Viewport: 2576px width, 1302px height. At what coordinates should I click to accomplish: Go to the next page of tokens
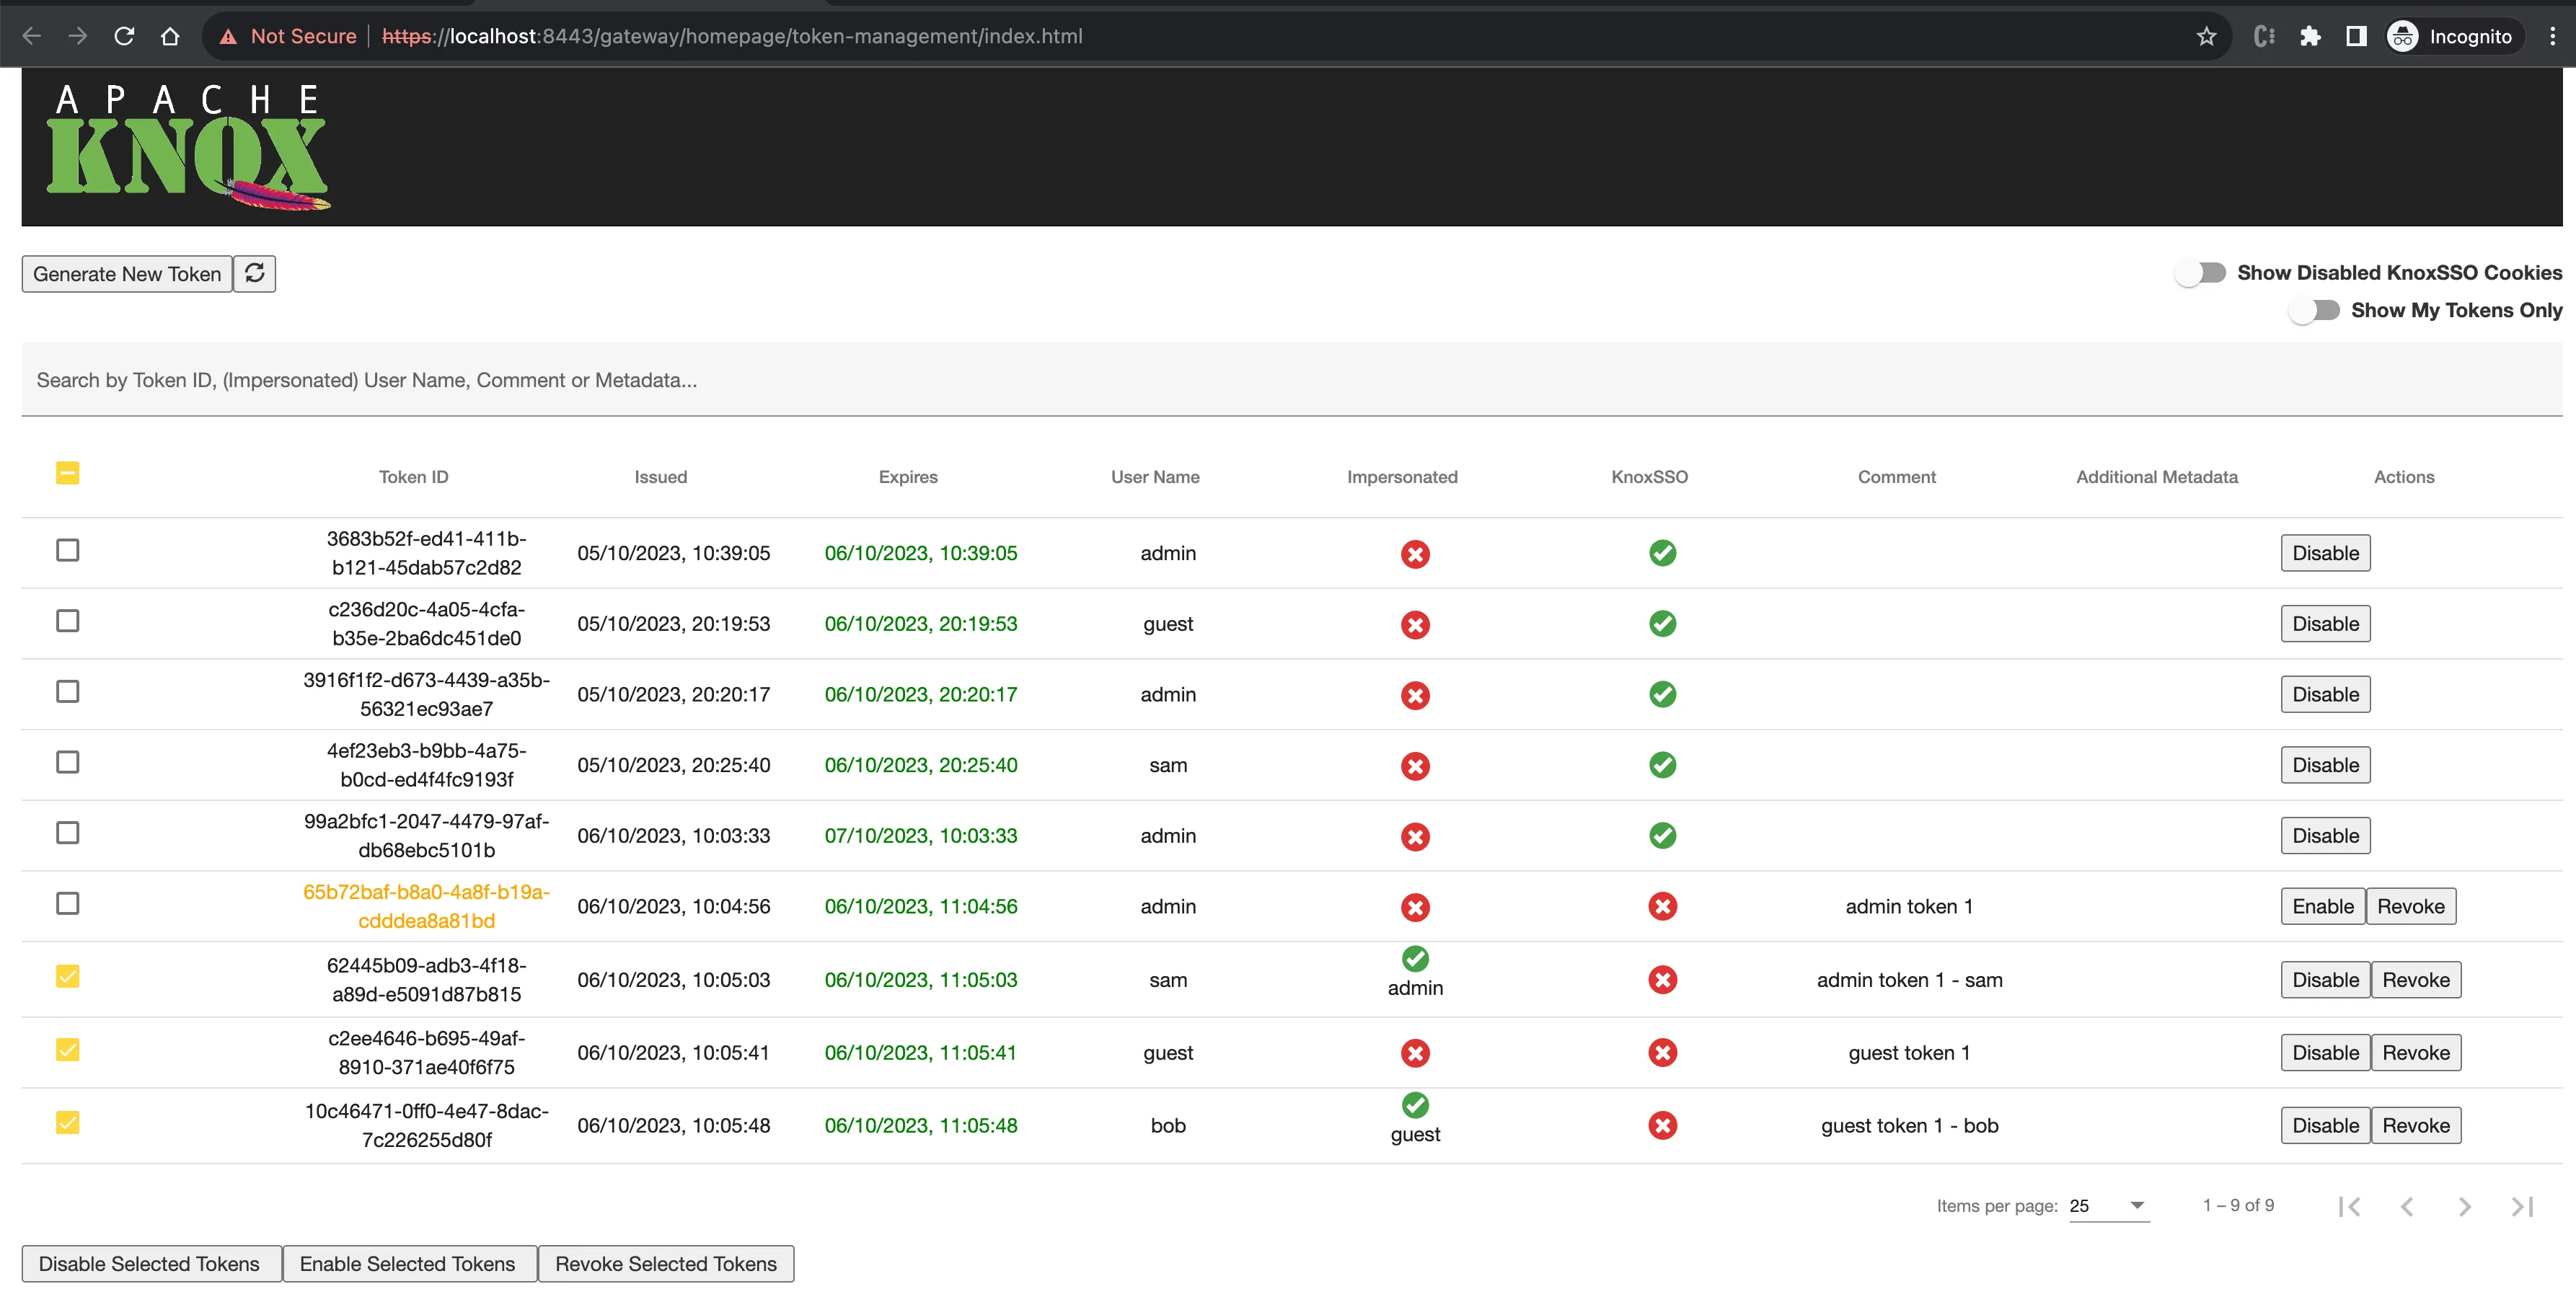click(2464, 1206)
